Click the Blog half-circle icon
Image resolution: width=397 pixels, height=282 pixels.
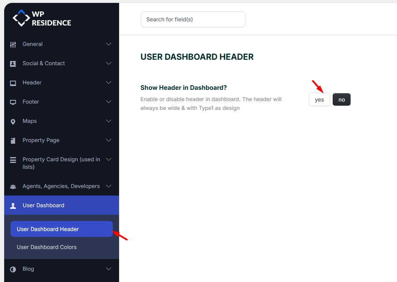13,269
